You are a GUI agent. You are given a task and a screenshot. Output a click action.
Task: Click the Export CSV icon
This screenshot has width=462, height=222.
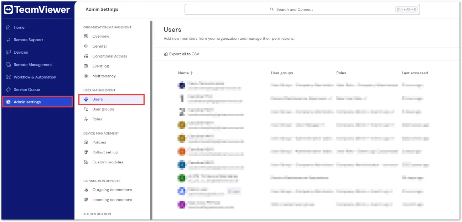point(166,54)
